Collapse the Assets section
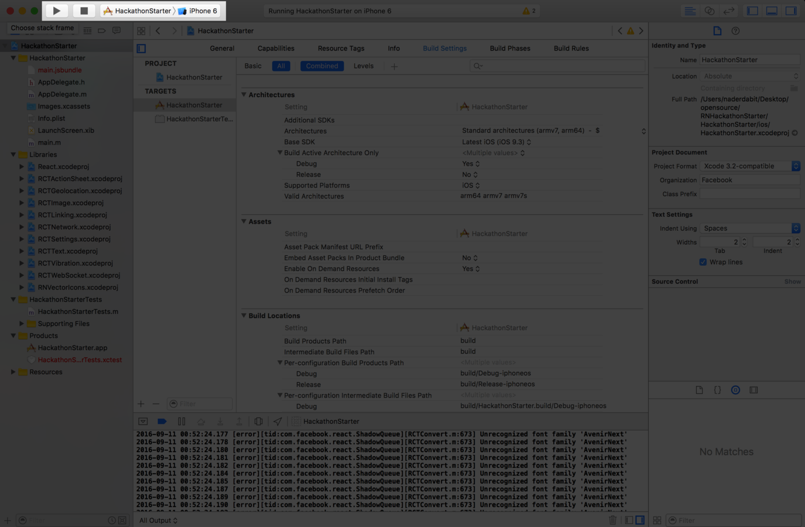Screen dimensions: 805x527 (244, 221)
